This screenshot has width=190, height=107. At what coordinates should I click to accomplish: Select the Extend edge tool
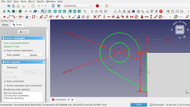74,17
